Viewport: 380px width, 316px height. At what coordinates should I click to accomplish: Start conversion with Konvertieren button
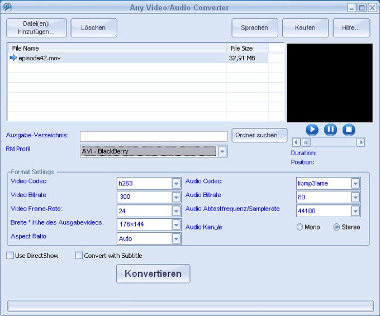(x=153, y=274)
